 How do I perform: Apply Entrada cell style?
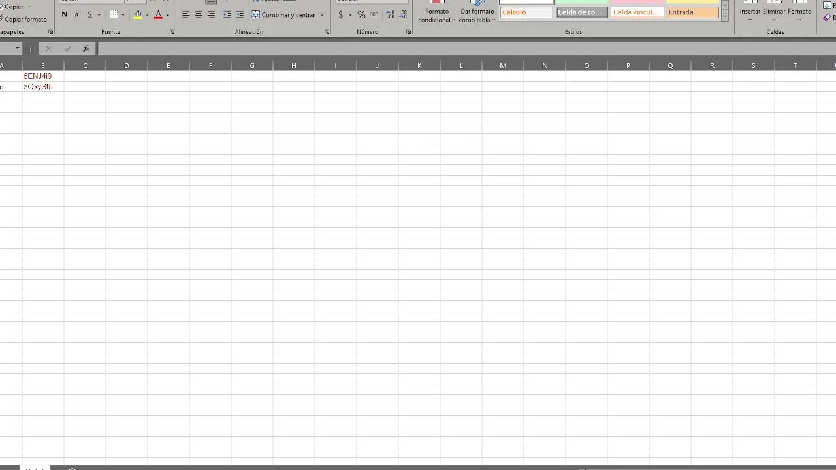click(x=692, y=12)
